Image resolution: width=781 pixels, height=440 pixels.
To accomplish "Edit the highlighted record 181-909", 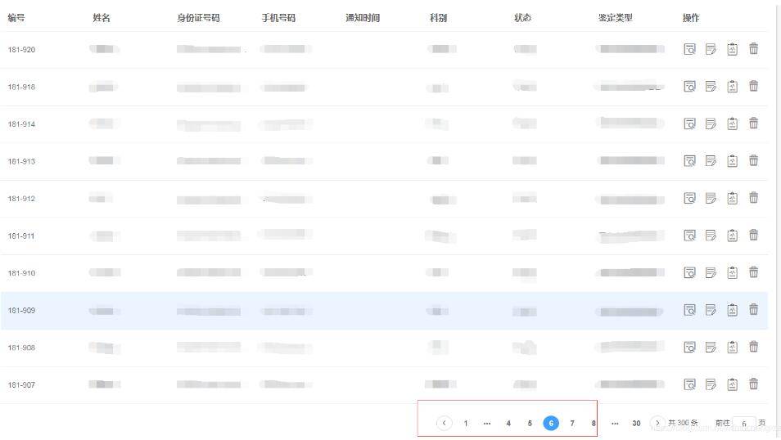I will pos(711,310).
